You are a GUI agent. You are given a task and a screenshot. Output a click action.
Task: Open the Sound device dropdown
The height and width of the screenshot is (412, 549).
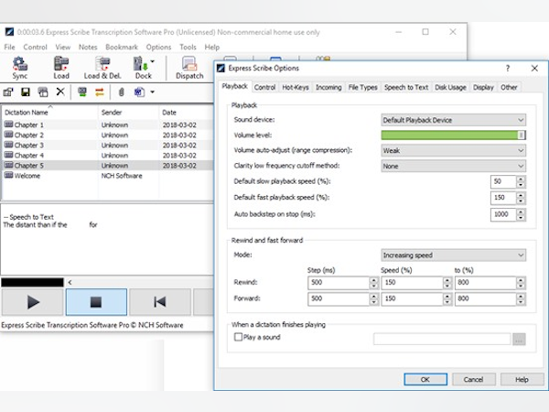(453, 120)
